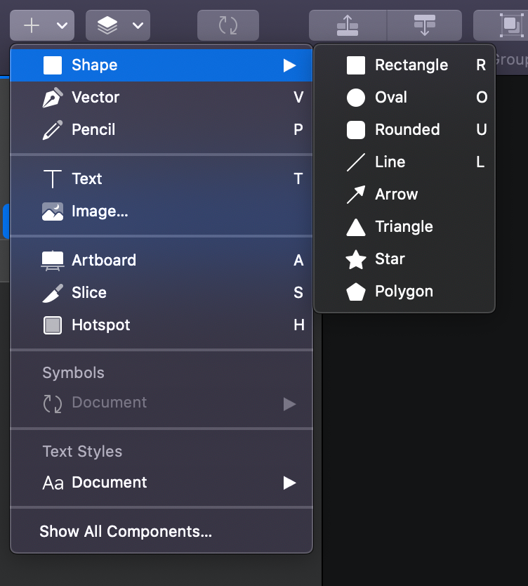The height and width of the screenshot is (586, 528).
Task: Select the Star shape icon
Action: coord(356,259)
